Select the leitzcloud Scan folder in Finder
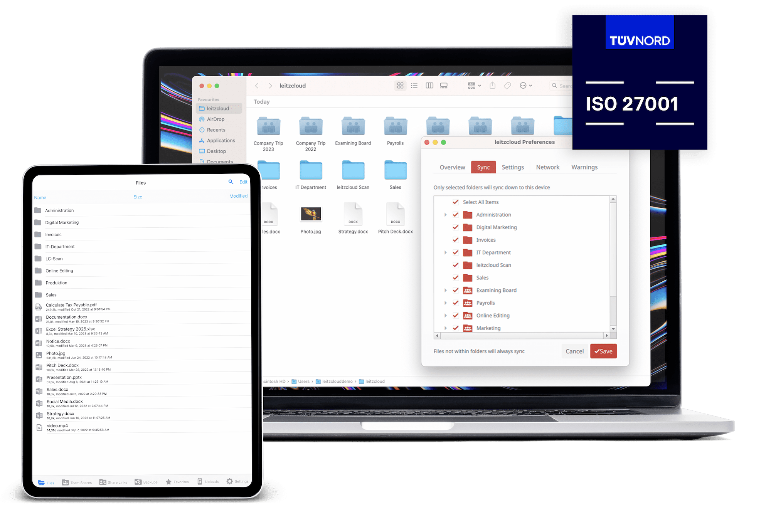Image resolution: width=771 pixels, height=511 pixels. point(353,175)
